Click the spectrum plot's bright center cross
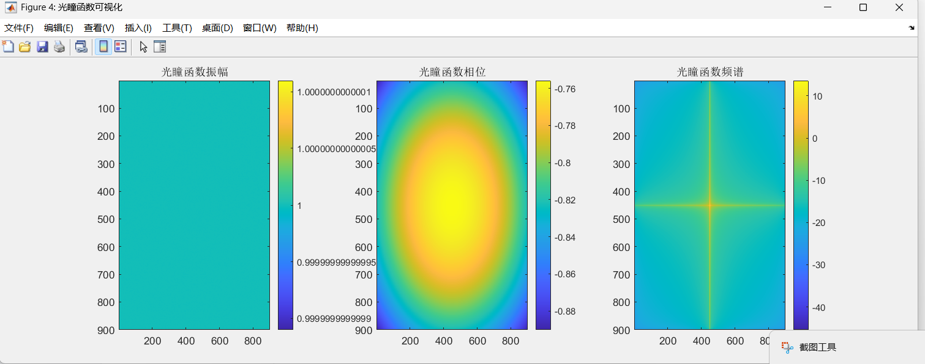Image resolution: width=925 pixels, height=364 pixels. [710, 205]
